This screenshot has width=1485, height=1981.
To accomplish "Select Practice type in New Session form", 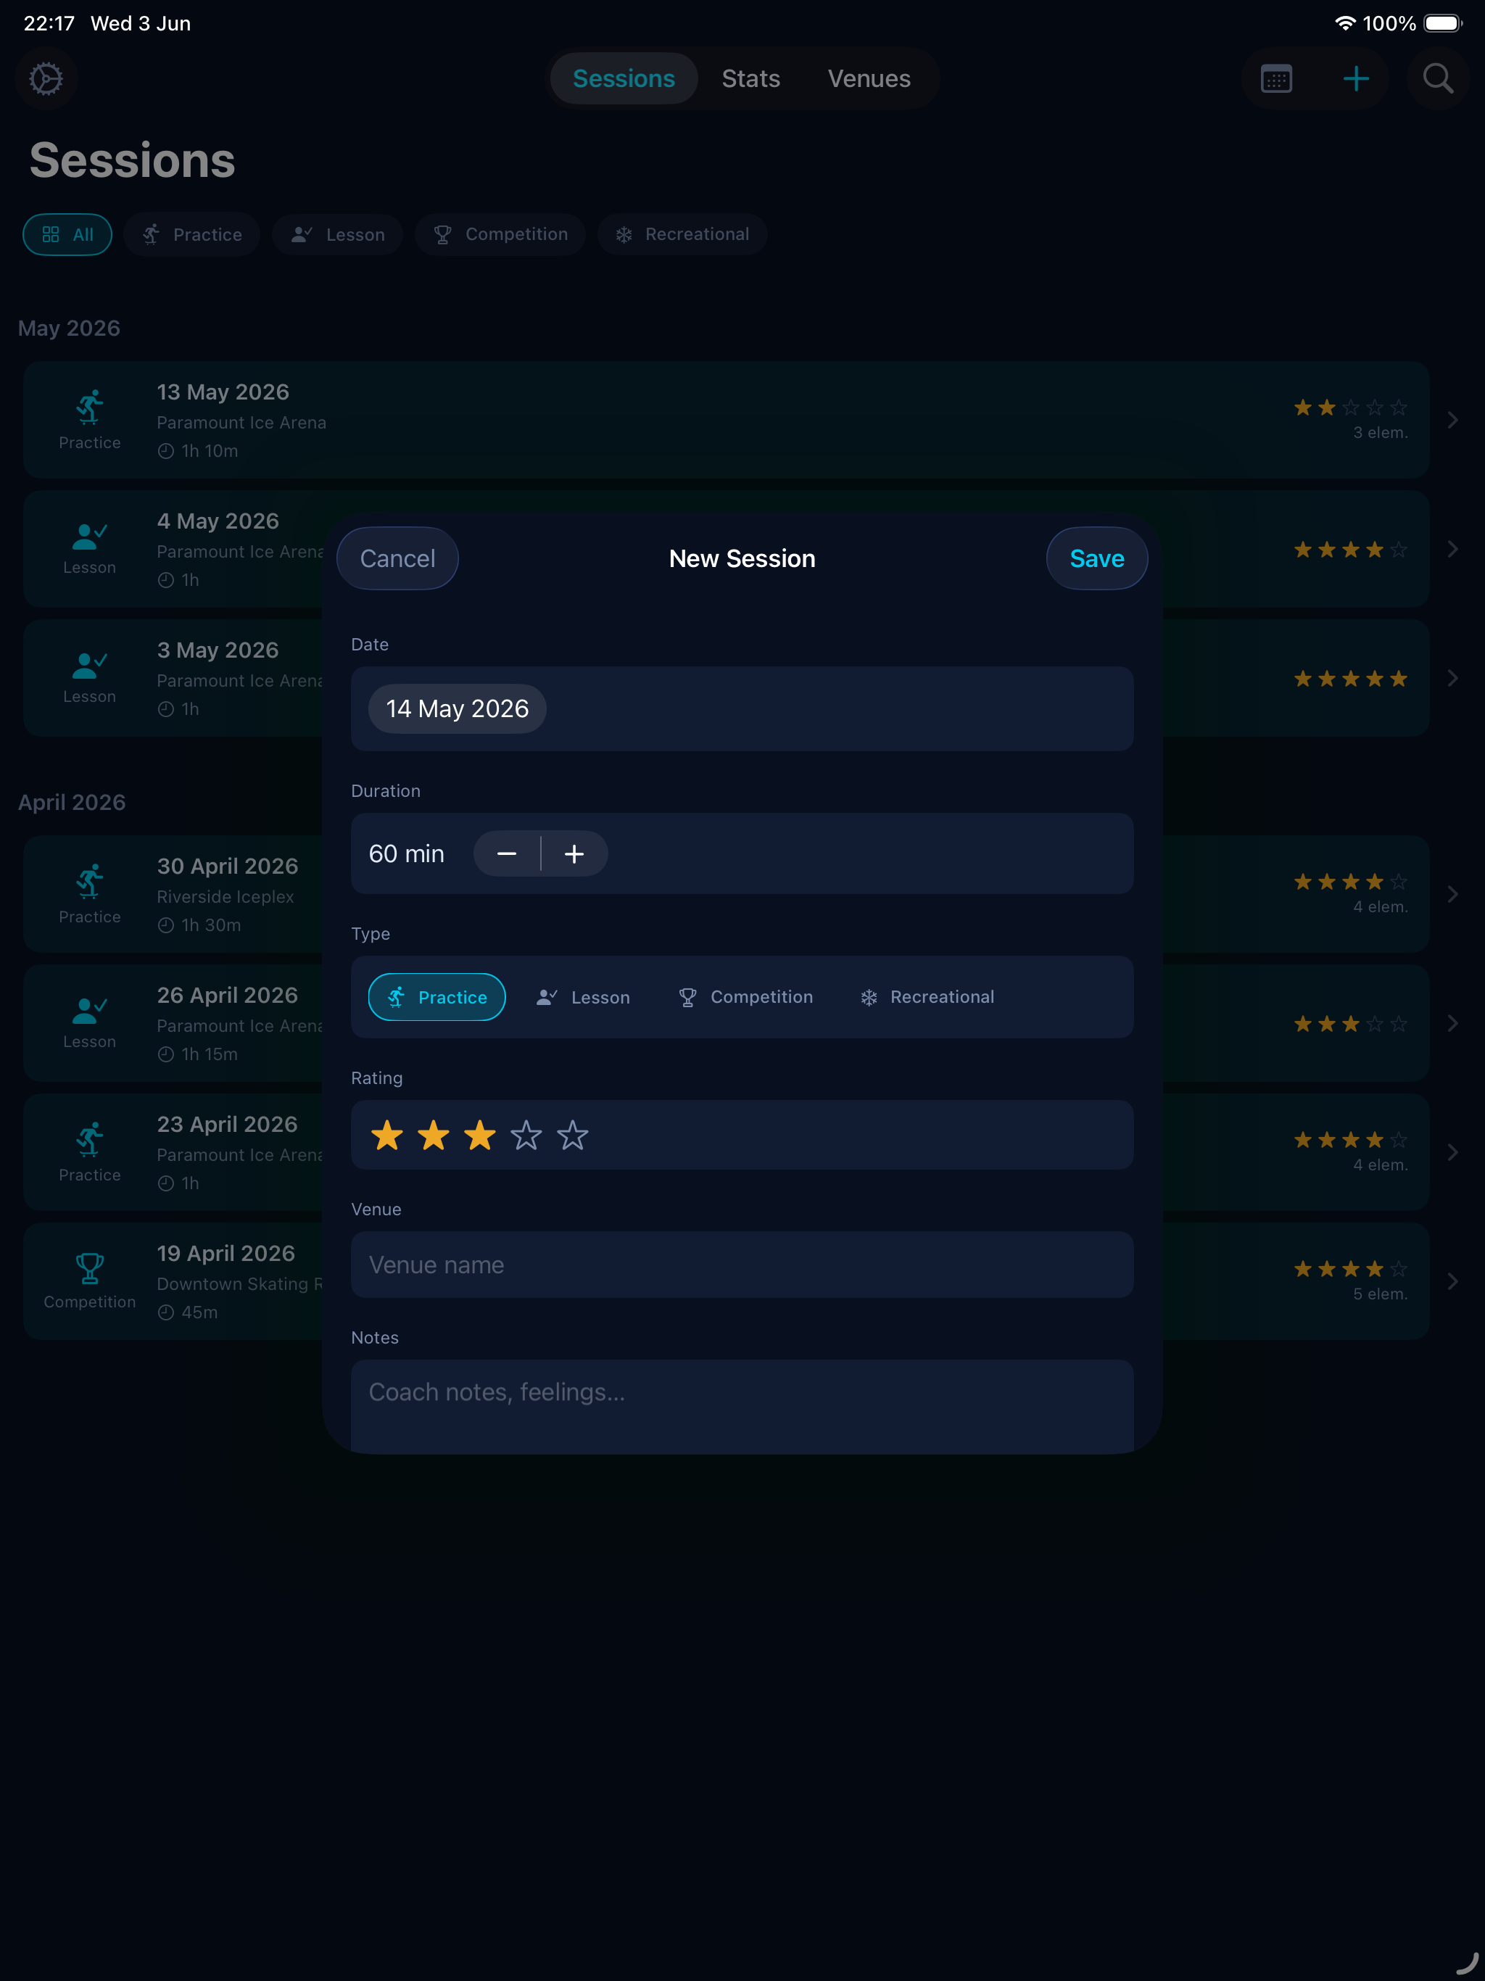I will coord(437,997).
